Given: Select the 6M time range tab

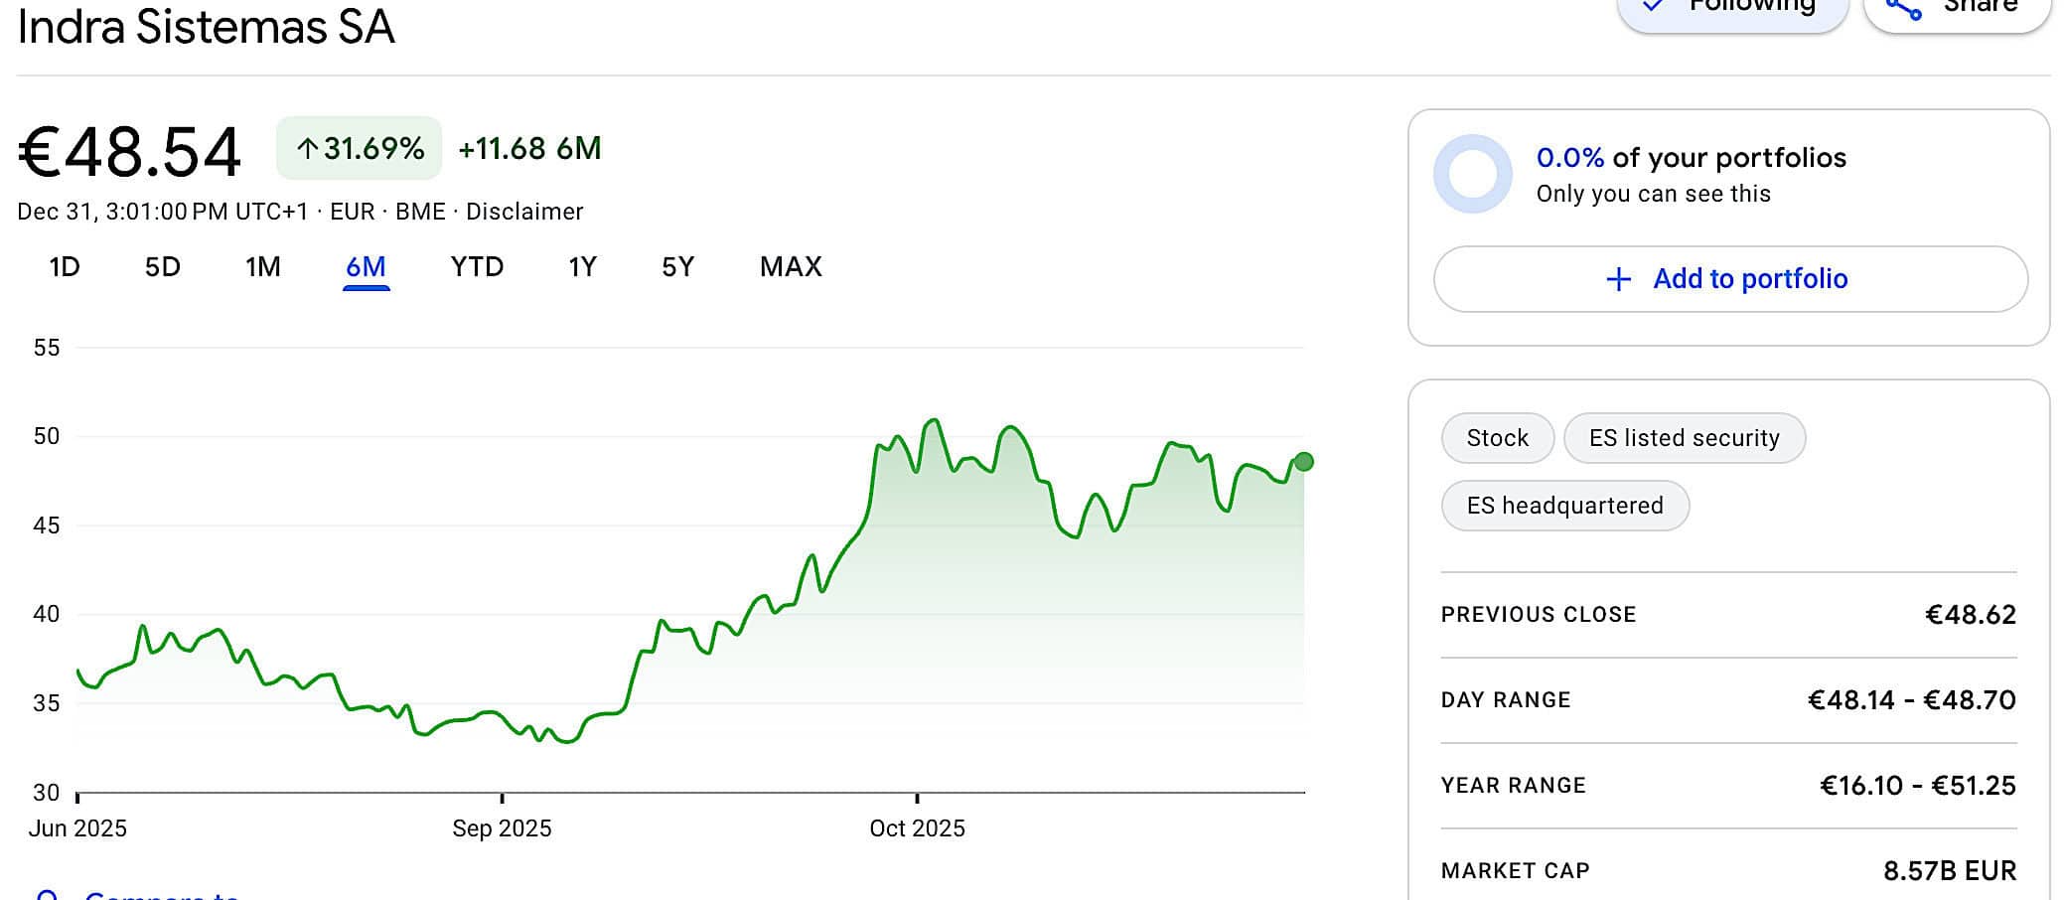Looking at the screenshot, I should pyautogui.click(x=366, y=267).
